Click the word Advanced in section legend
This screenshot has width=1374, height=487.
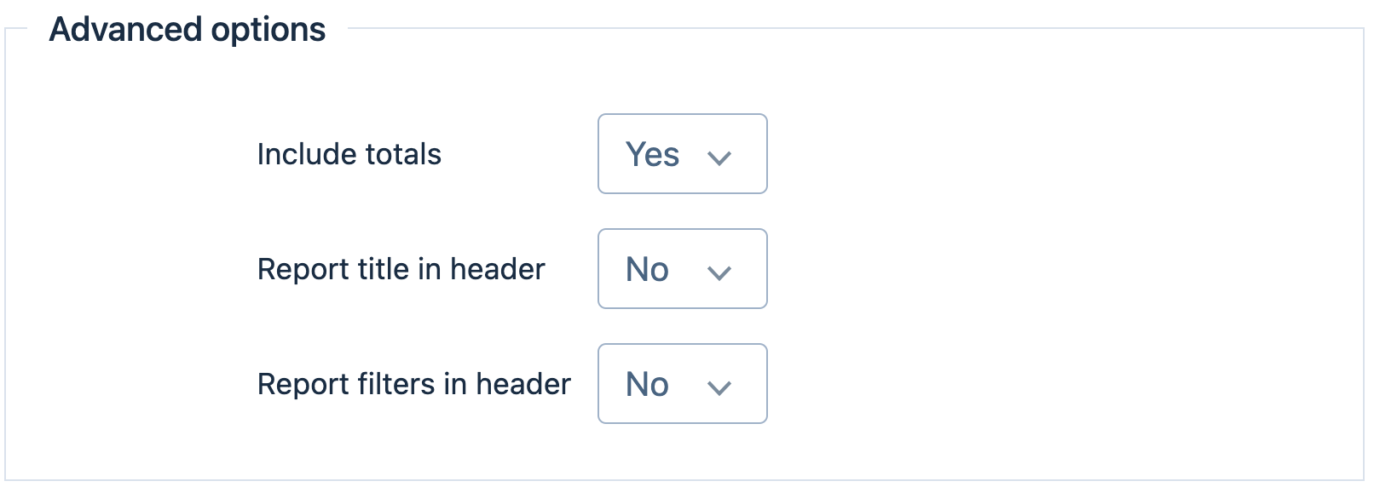tap(125, 30)
